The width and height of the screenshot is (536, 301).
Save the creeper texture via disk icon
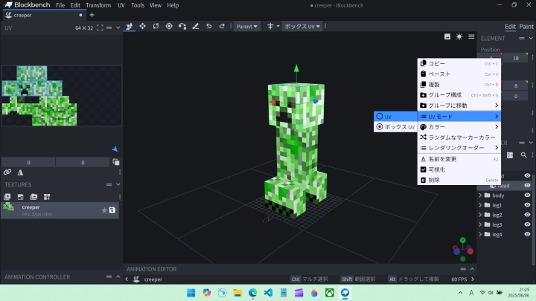[x=112, y=210]
